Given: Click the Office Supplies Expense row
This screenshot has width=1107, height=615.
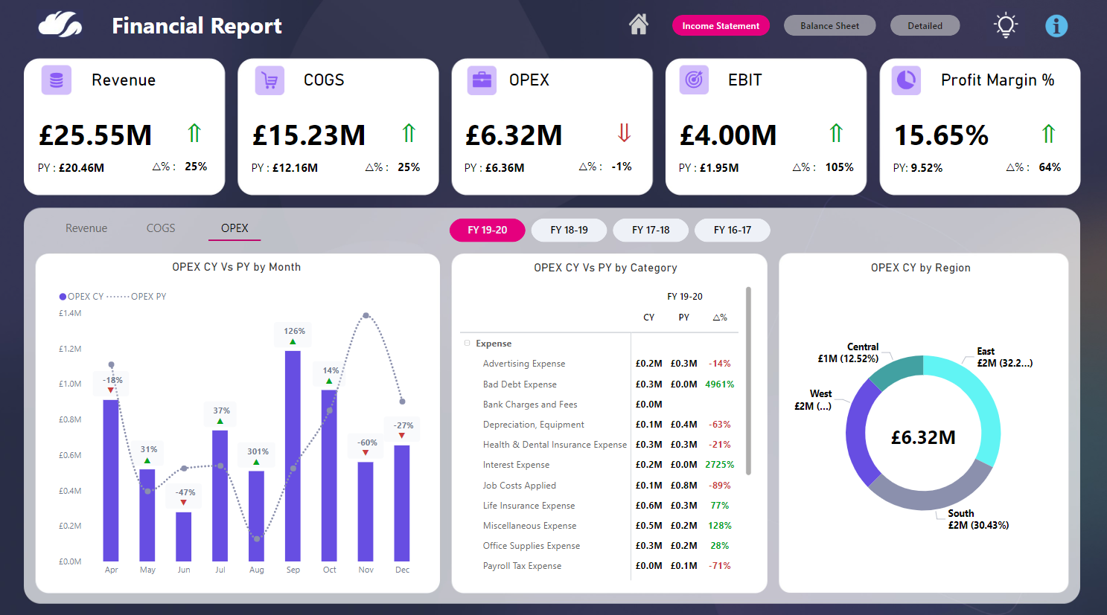Looking at the screenshot, I should pos(600,546).
